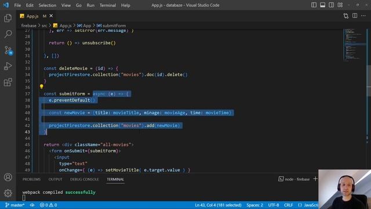
Task: Open the Extensions view
Action: (8, 82)
